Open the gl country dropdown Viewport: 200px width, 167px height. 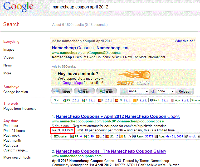[x=165, y=92]
